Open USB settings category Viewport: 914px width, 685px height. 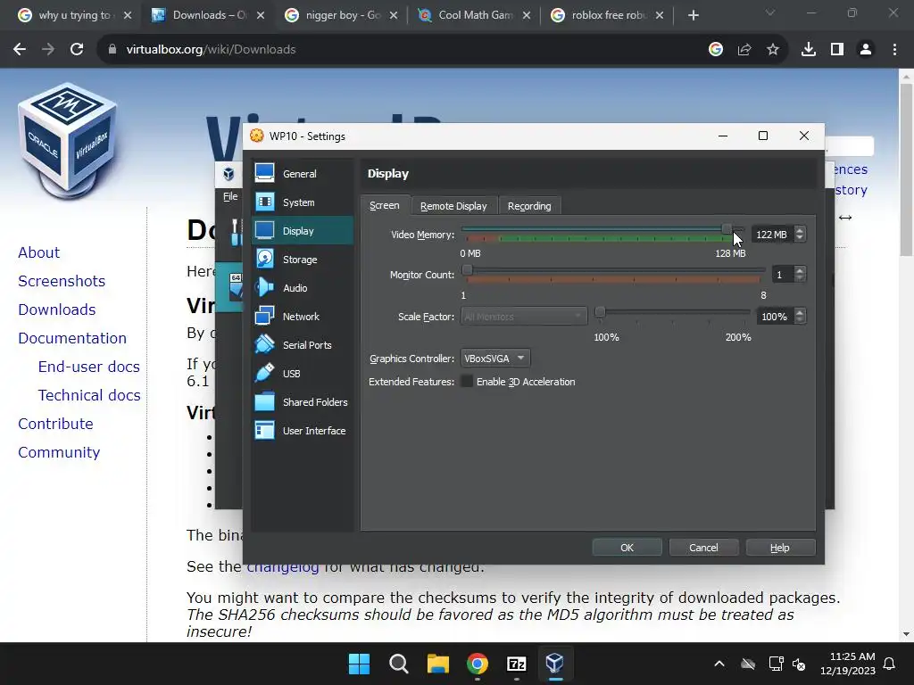click(x=302, y=374)
